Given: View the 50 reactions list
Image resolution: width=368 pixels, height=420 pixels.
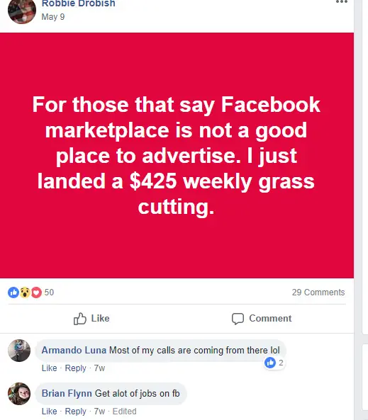Looking at the screenshot, I should (49, 293).
